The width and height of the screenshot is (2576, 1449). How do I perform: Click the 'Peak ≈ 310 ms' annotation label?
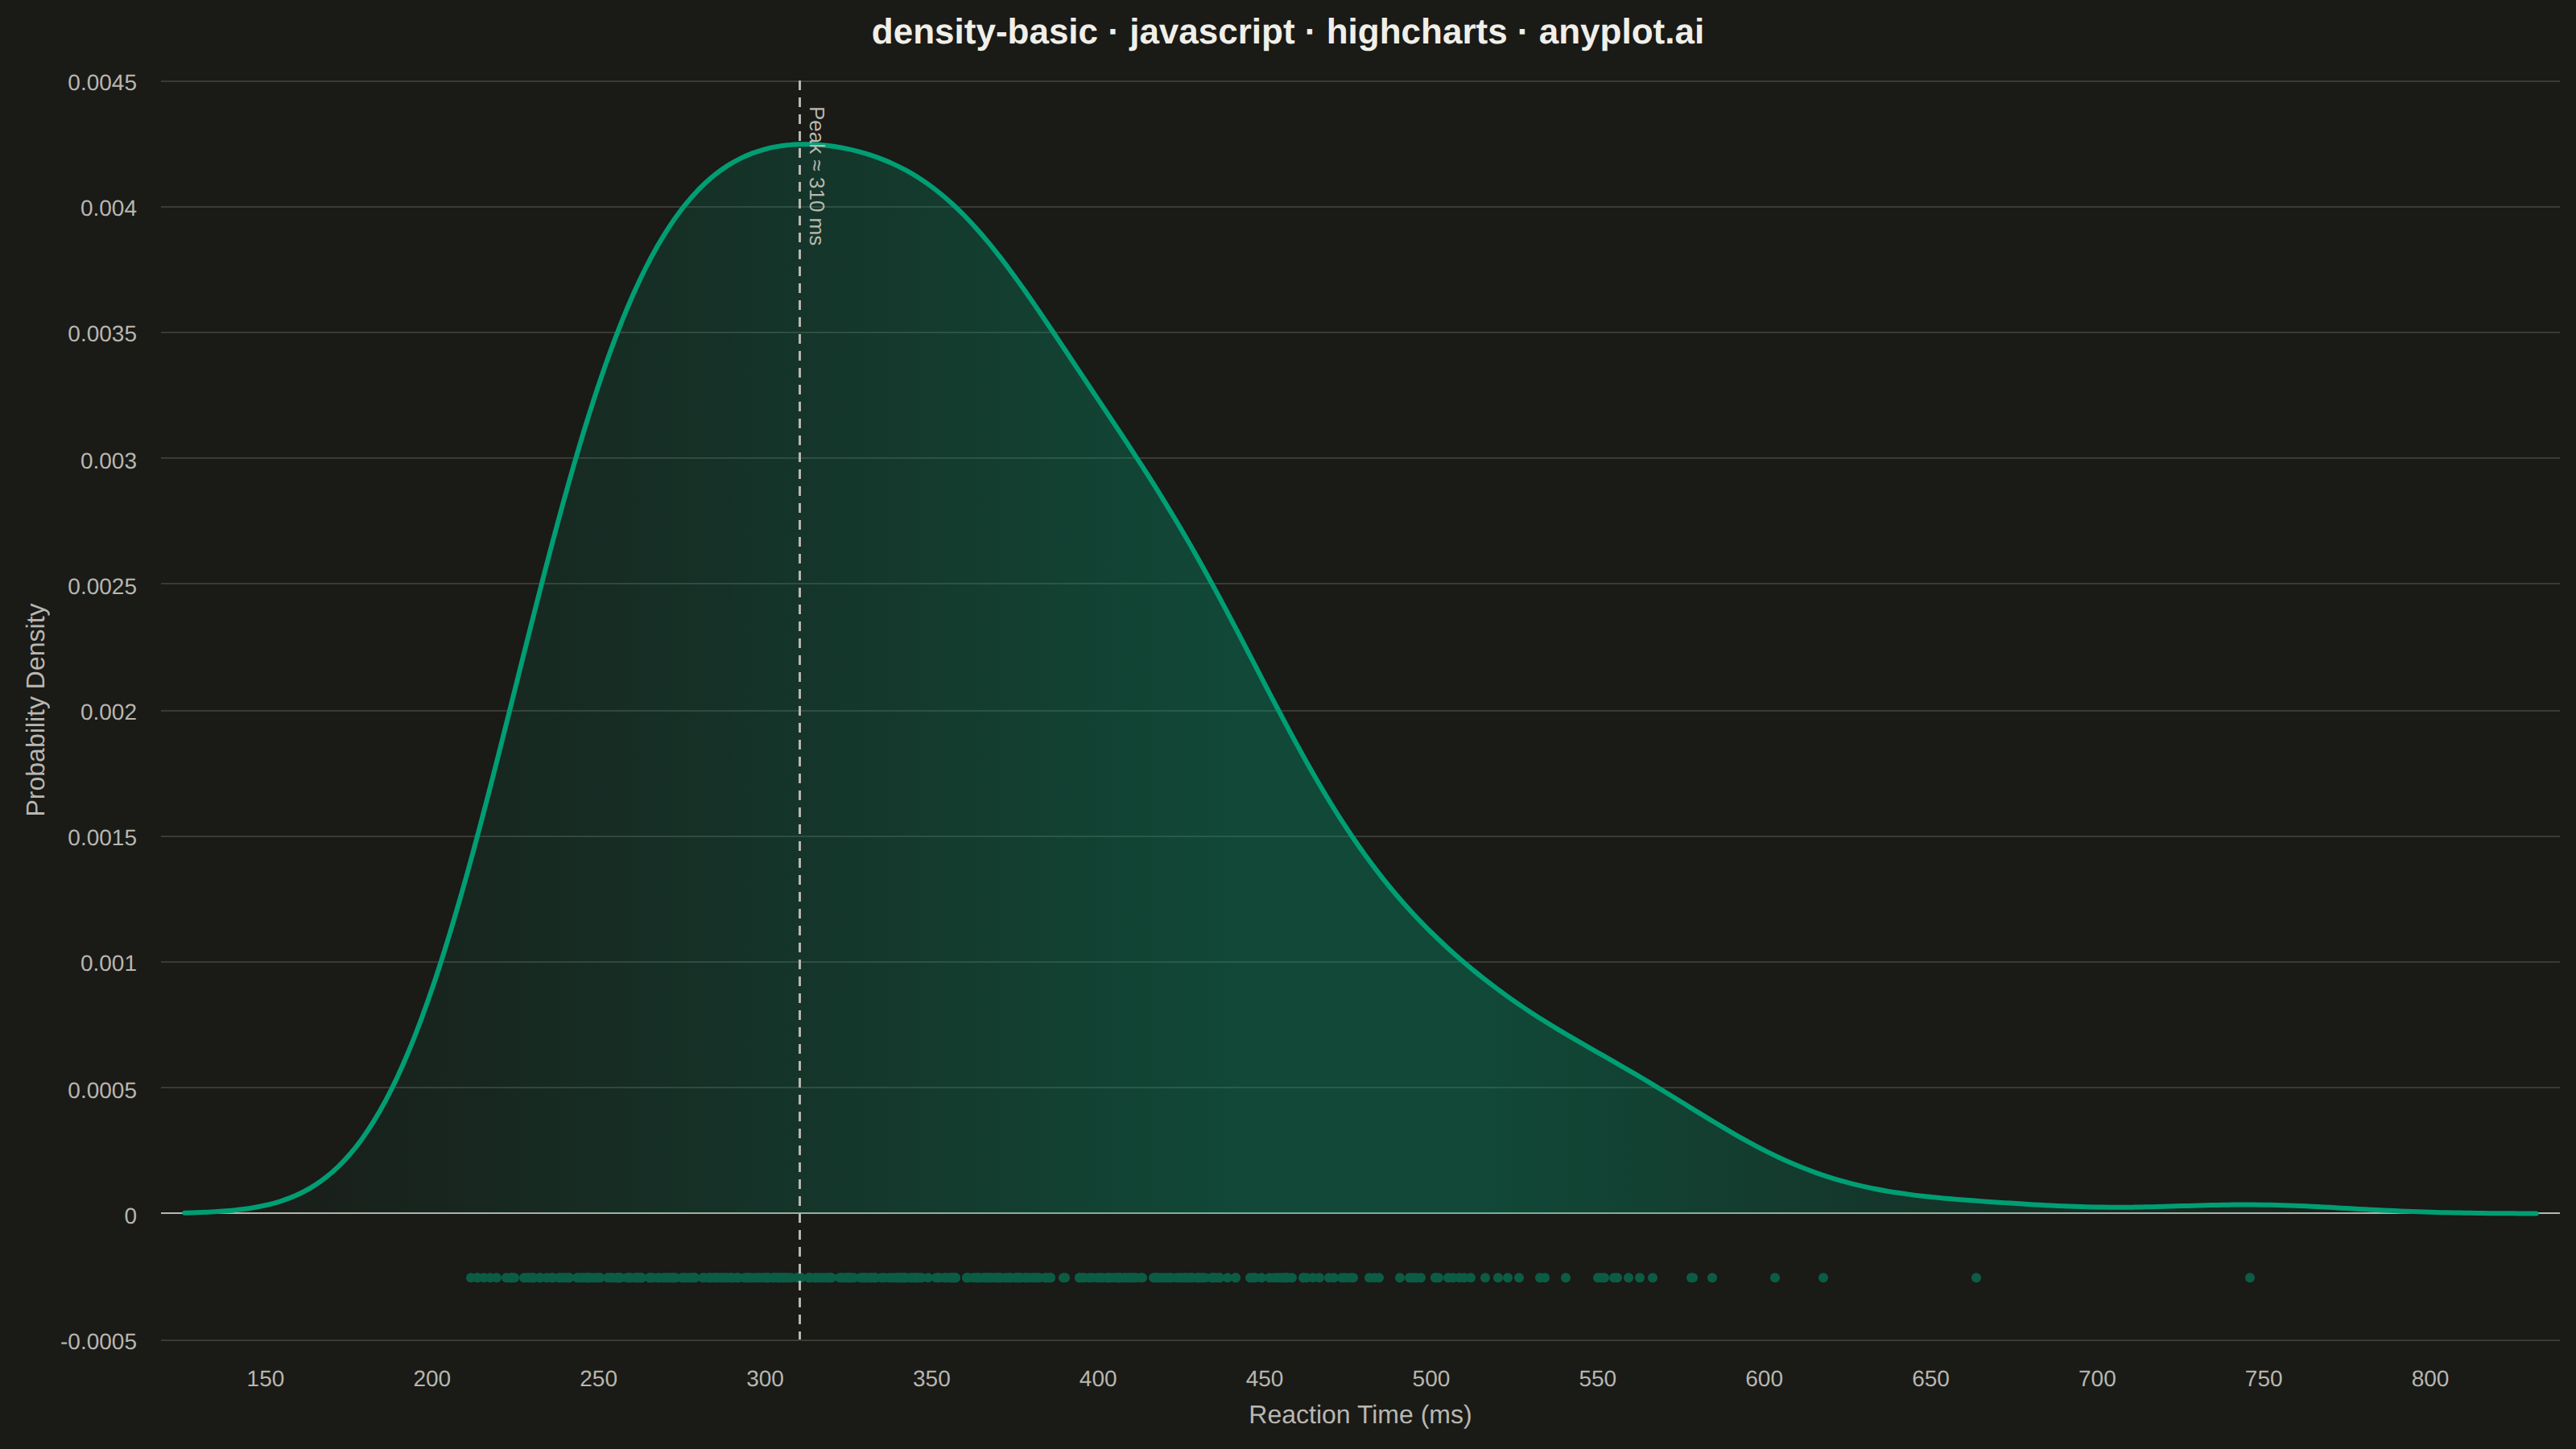816,176
